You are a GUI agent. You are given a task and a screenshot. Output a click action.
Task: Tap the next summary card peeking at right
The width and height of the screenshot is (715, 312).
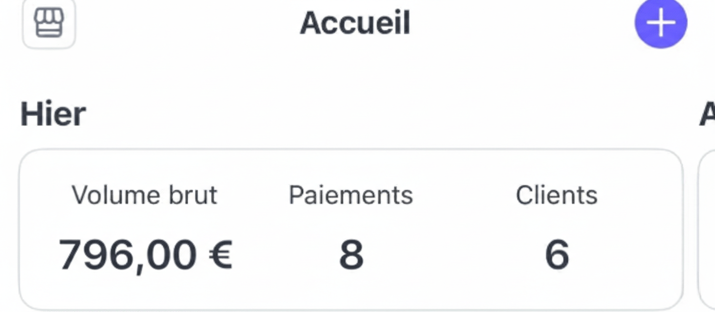(707, 228)
